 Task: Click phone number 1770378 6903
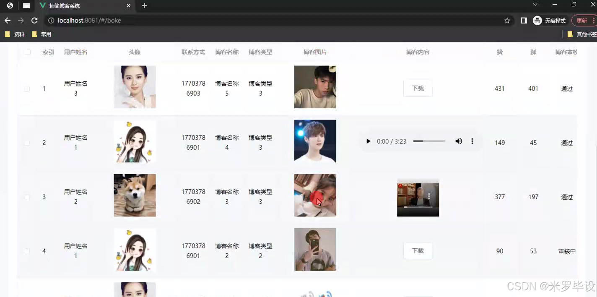193,89
